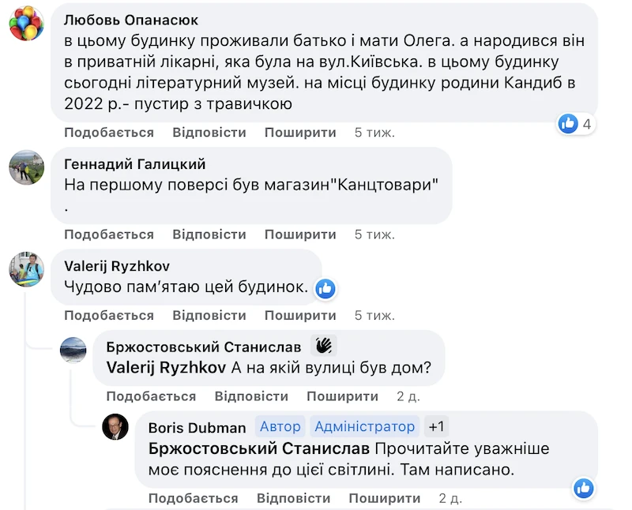Image resolution: width=632 pixels, height=510 pixels.
Task: Click Valerij Ryzhkov's avatar thumbnail
Action: pos(26,269)
